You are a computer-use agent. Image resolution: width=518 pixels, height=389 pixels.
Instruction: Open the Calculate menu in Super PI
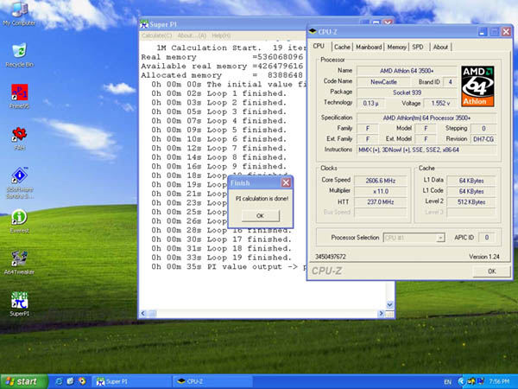tap(157, 35)
